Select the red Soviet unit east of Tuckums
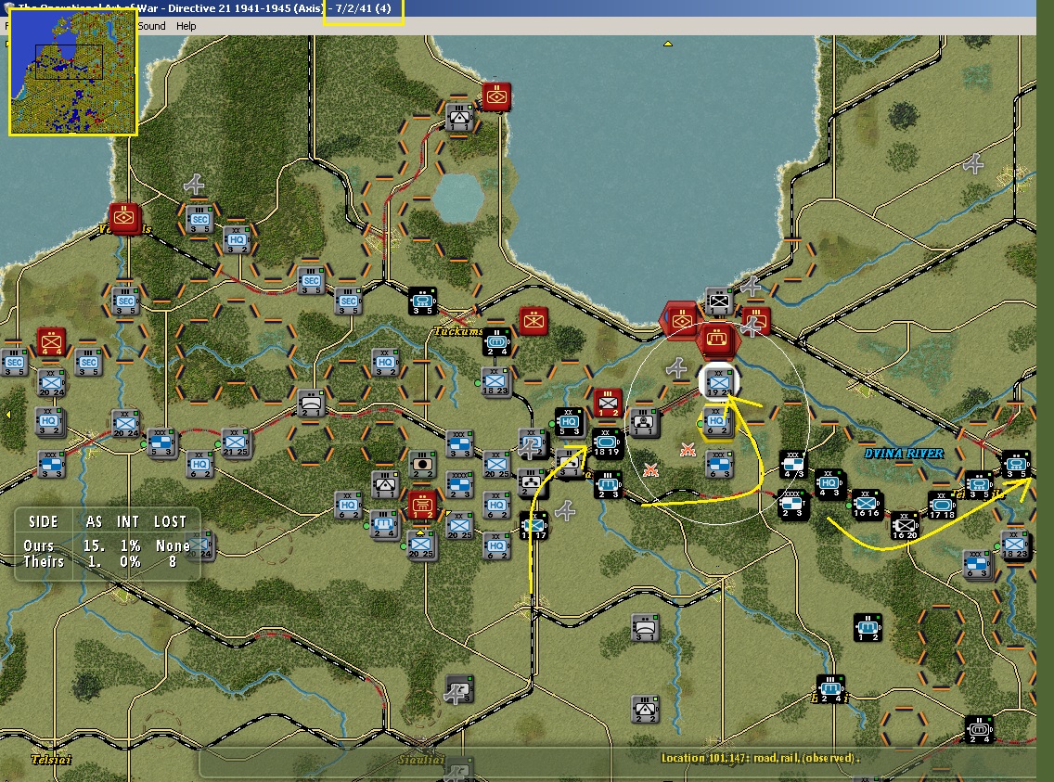The image size is (1054, 782). click(x=533, y=321)
